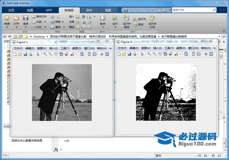This screenshot has height=160, width=229.
Task: Click the editor vertical scrollbar
Action: [221, 82]
